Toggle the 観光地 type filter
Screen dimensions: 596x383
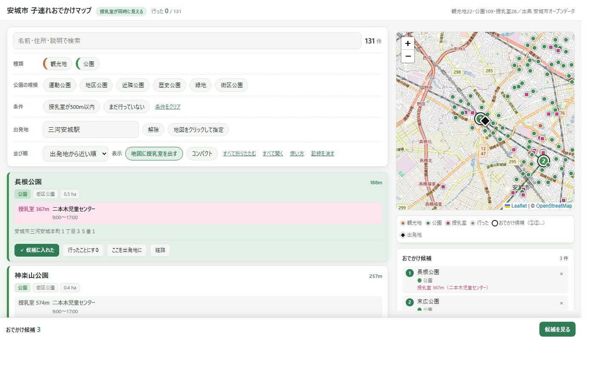[x=58, y=64]
